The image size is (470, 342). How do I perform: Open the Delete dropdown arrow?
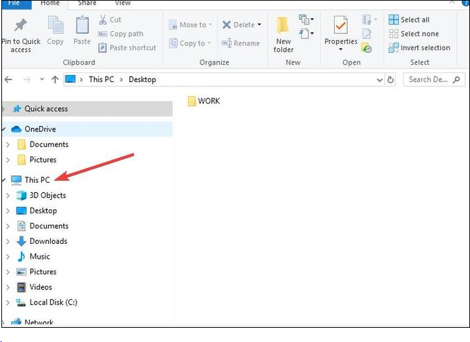click(260, 25)
